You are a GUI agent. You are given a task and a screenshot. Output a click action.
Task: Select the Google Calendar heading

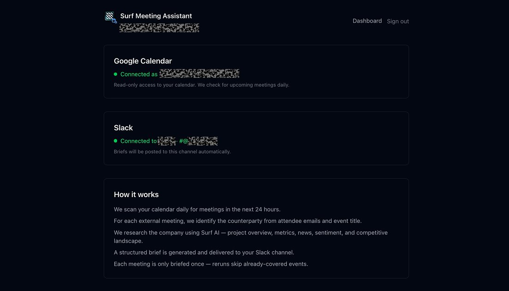point(143,61)
